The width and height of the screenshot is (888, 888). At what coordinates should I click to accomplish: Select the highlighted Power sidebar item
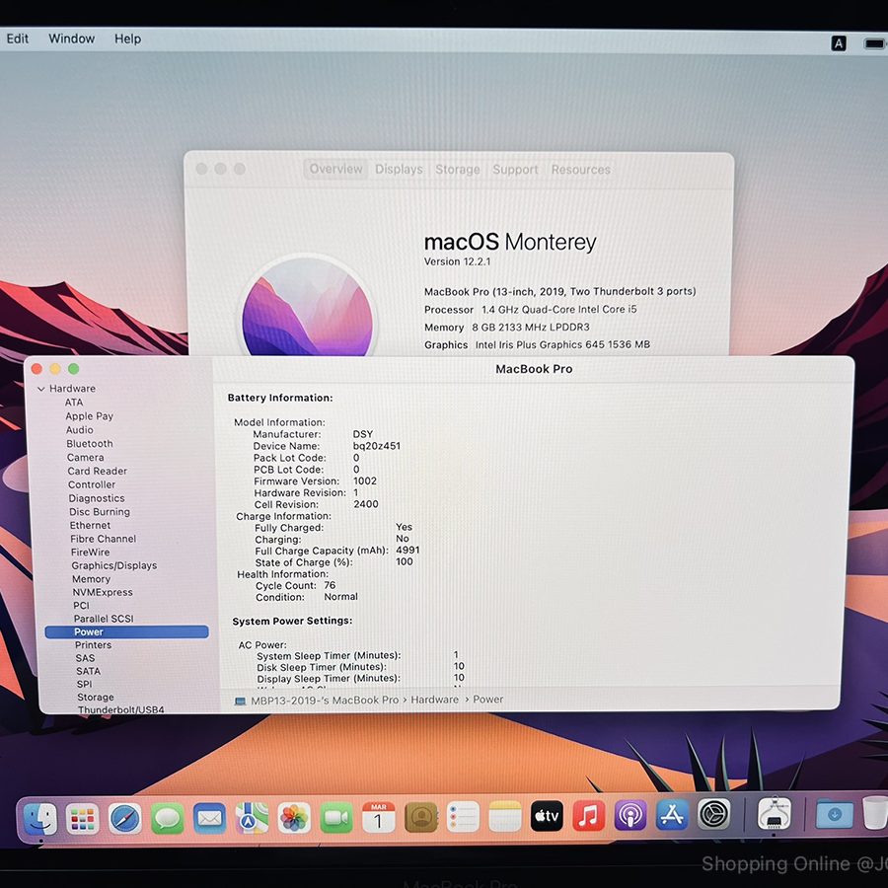pyautogui.click(x=127, y=631)
